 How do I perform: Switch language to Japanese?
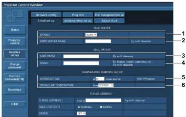(15, 104)
